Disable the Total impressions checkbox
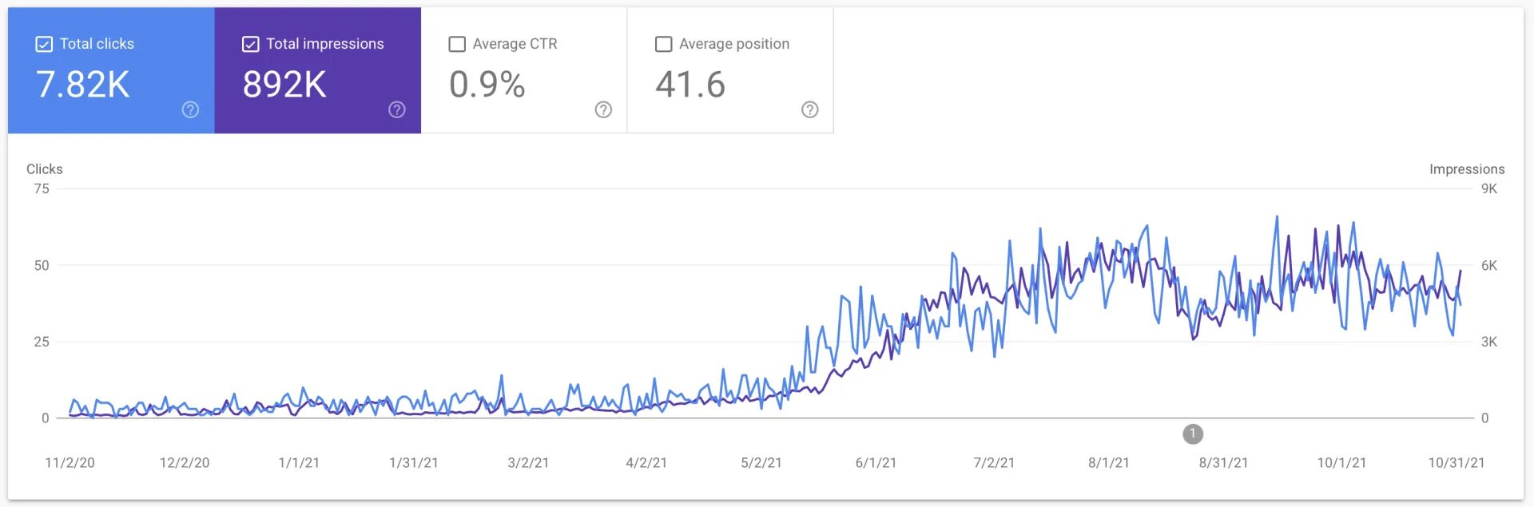 coord(250,45)
